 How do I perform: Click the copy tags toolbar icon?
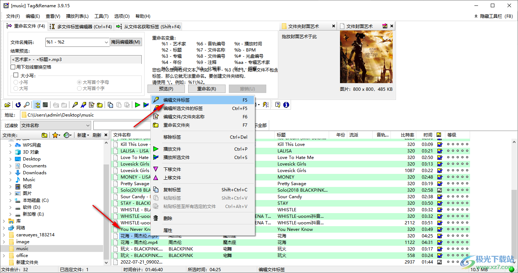(111, 105)
